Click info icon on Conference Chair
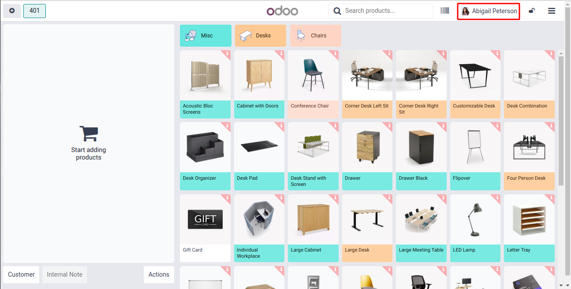Image resolution: width=571 pixels, height=289 pixels. click(335, 54)
